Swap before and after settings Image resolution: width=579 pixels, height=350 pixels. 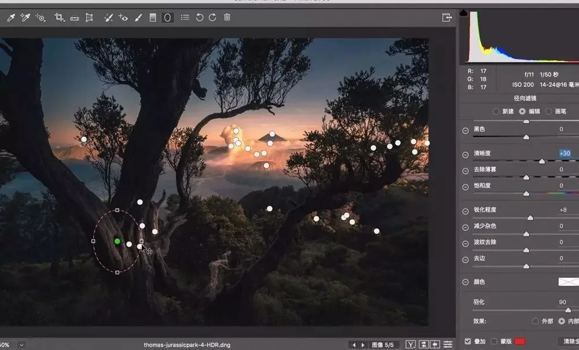424,344
